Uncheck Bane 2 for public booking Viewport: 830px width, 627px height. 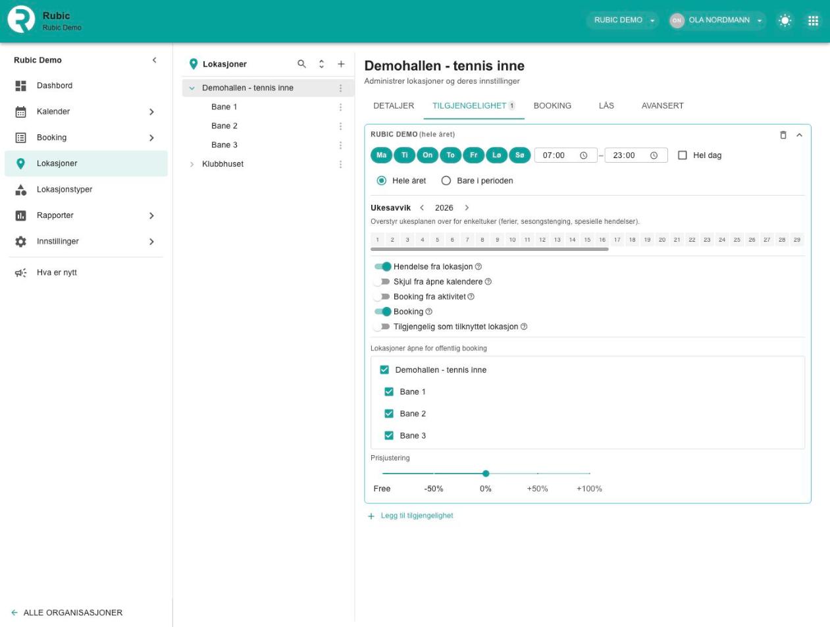[x=389, y=414]
